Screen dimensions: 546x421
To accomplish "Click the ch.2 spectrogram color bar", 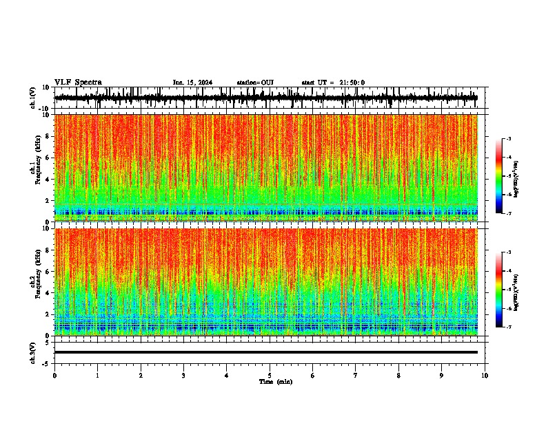I will click(x=499, y=290).
